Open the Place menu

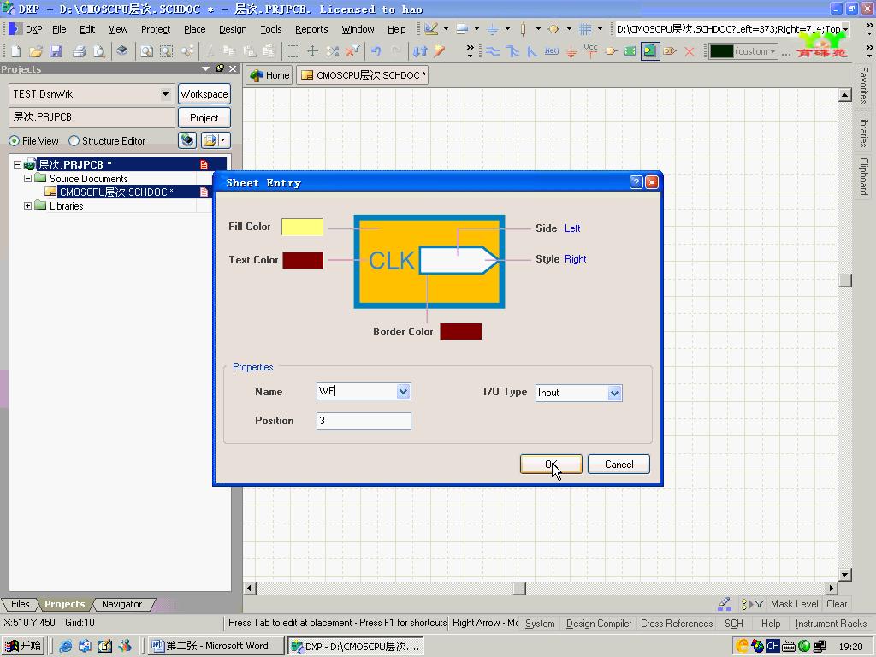pyautogui.click(x=195, y=29)
